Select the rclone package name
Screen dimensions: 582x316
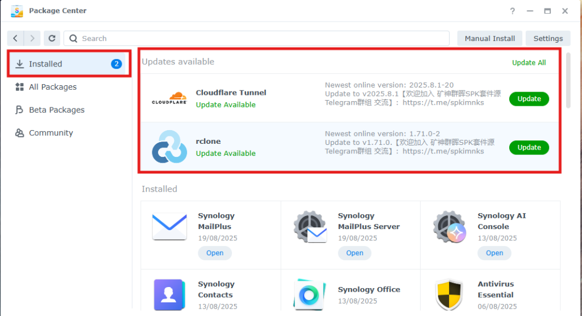(x=208, y=141)
